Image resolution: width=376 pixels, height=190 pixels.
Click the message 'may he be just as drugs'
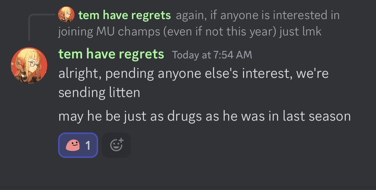[204, 116]
